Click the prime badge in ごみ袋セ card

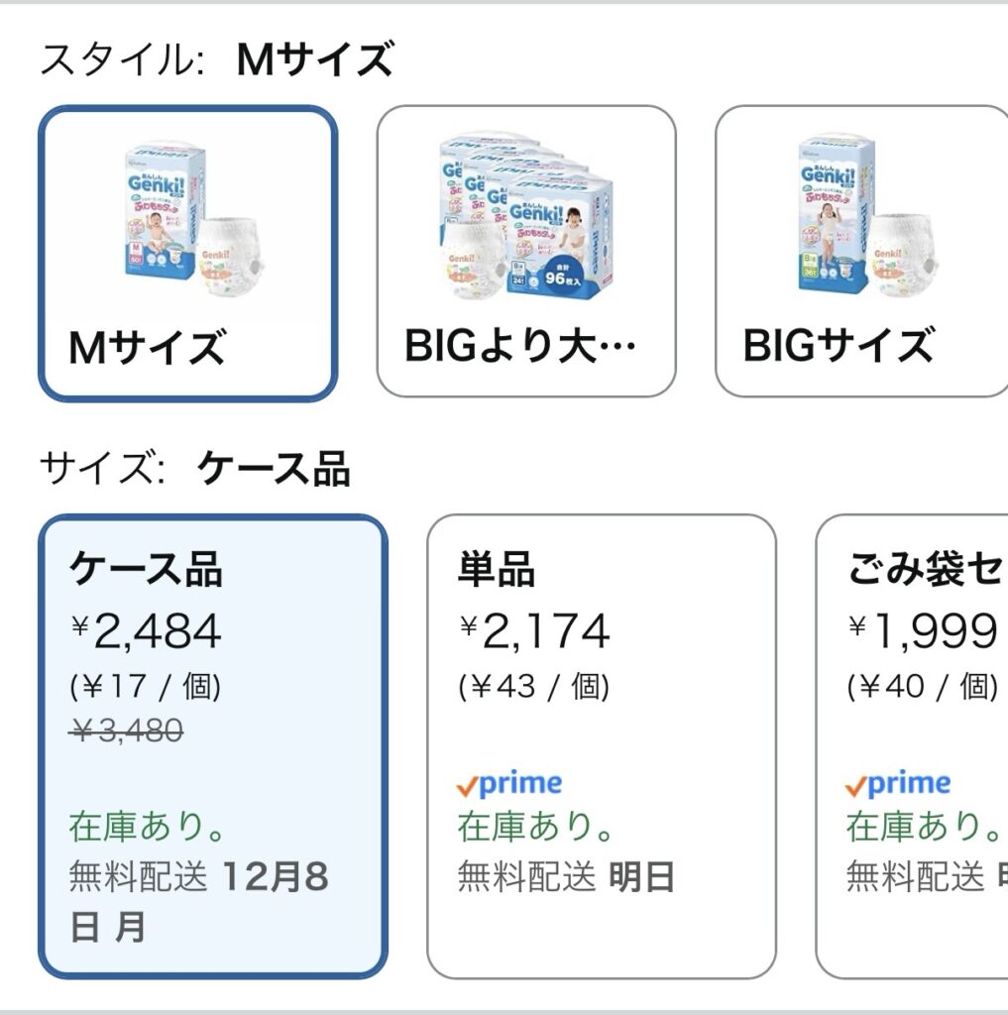point(898,784)
